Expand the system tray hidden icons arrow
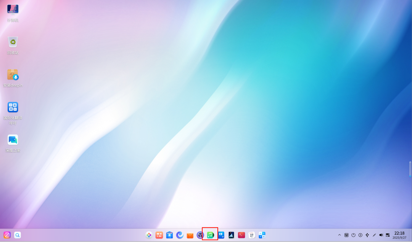 pyautogui.click(x=340, y=235)
